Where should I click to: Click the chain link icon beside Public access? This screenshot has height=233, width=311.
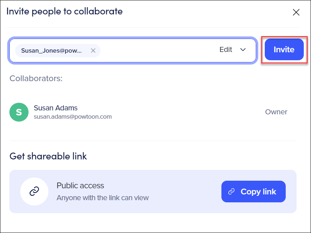pos(34,192)
